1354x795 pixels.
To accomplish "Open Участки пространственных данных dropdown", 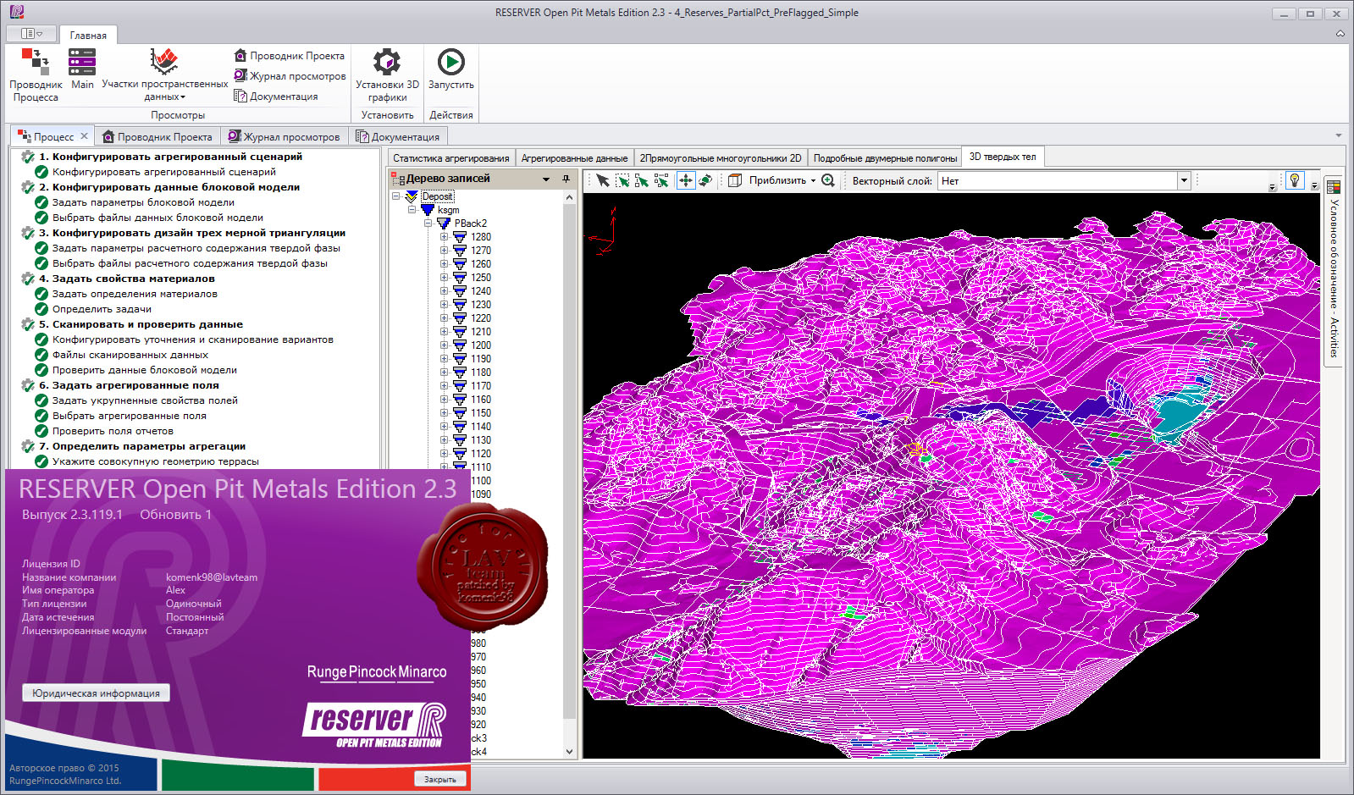I will [x=164, y=75].
